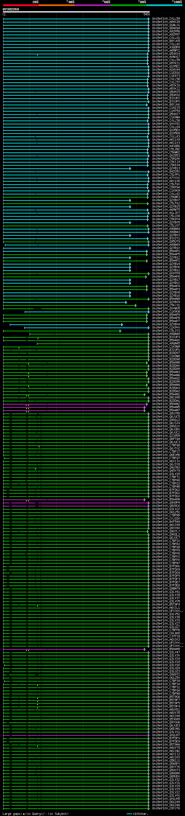The width and height of the screenshot is (185, 816).
Task: Select the purple-hit UniRef100_B5A4N2 label
Action: (166, 404)
